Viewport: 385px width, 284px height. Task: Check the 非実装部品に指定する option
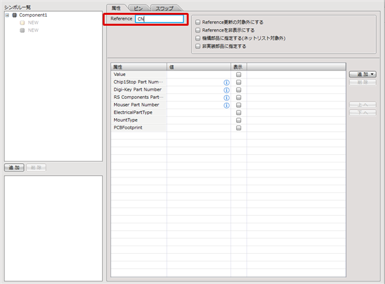click(198, 46)
